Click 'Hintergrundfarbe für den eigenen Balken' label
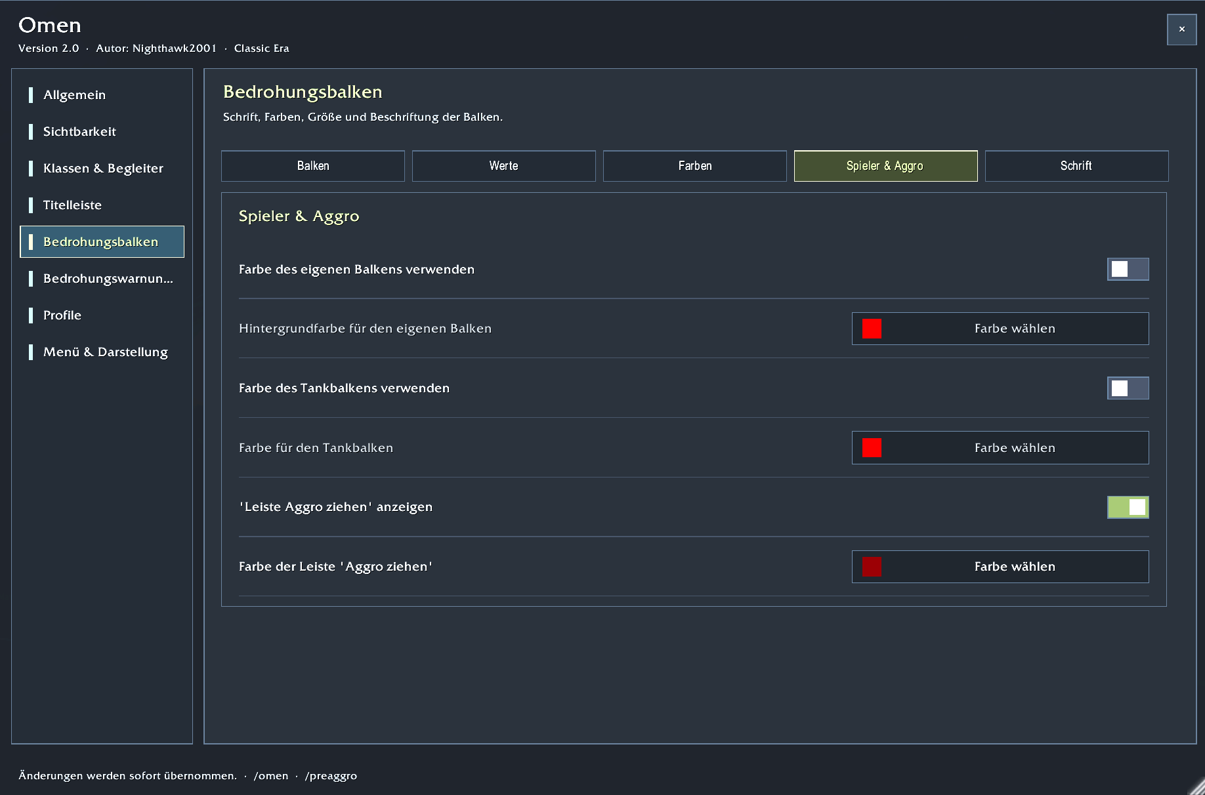Screen dimensions: 1205x795 pos(365,329)
